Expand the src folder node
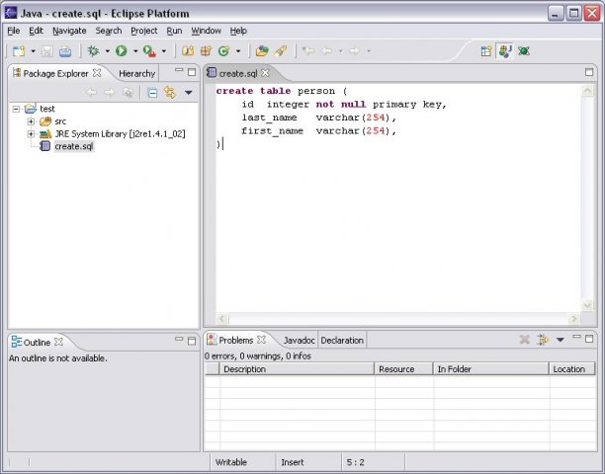The image size is (605, 474). 31,121
